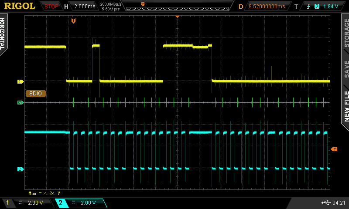Click the Max = 4.24 V measurement
349x209 pixels.
[44, 193]
